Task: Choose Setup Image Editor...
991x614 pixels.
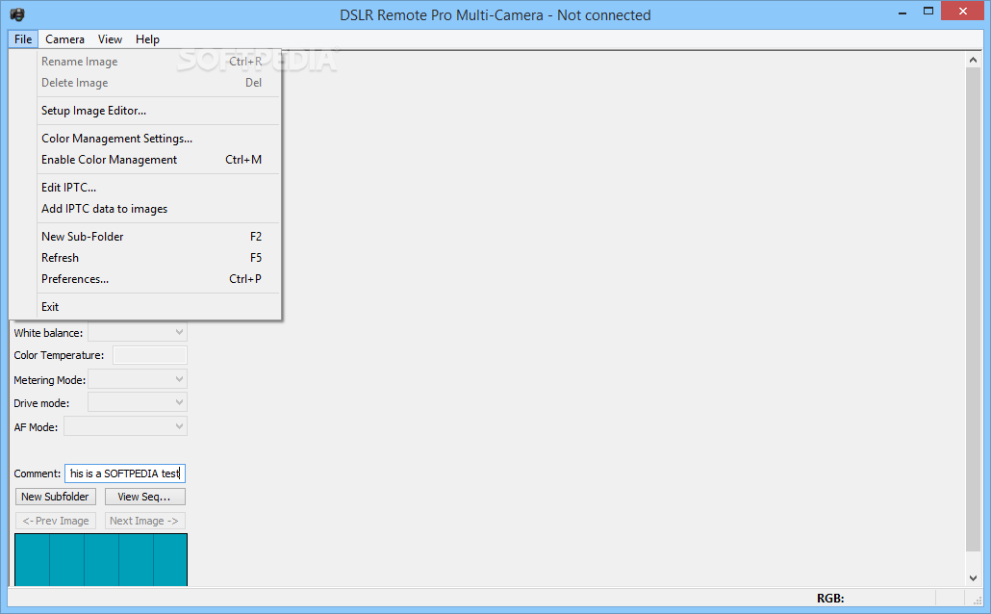Action: (x=158, y=111)
